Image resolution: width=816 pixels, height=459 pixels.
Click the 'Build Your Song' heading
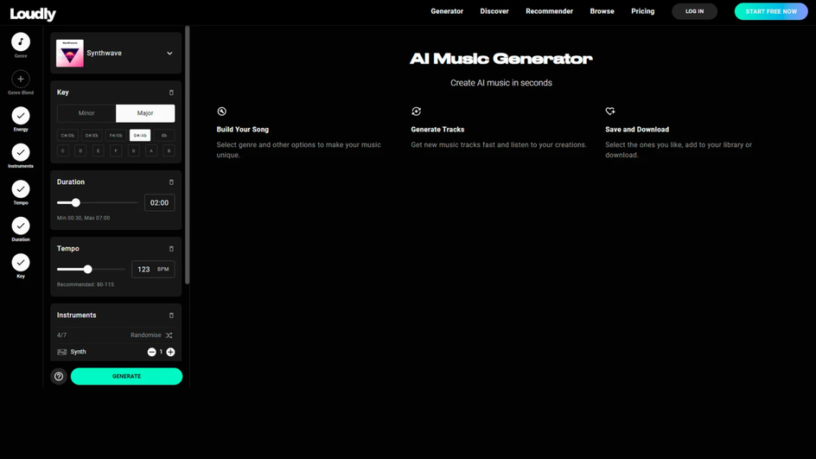(243, 130)
